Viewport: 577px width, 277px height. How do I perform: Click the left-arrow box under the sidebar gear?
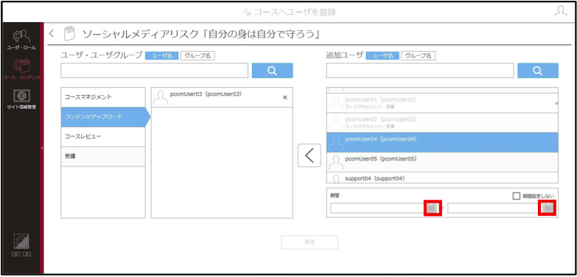(16, 254)
